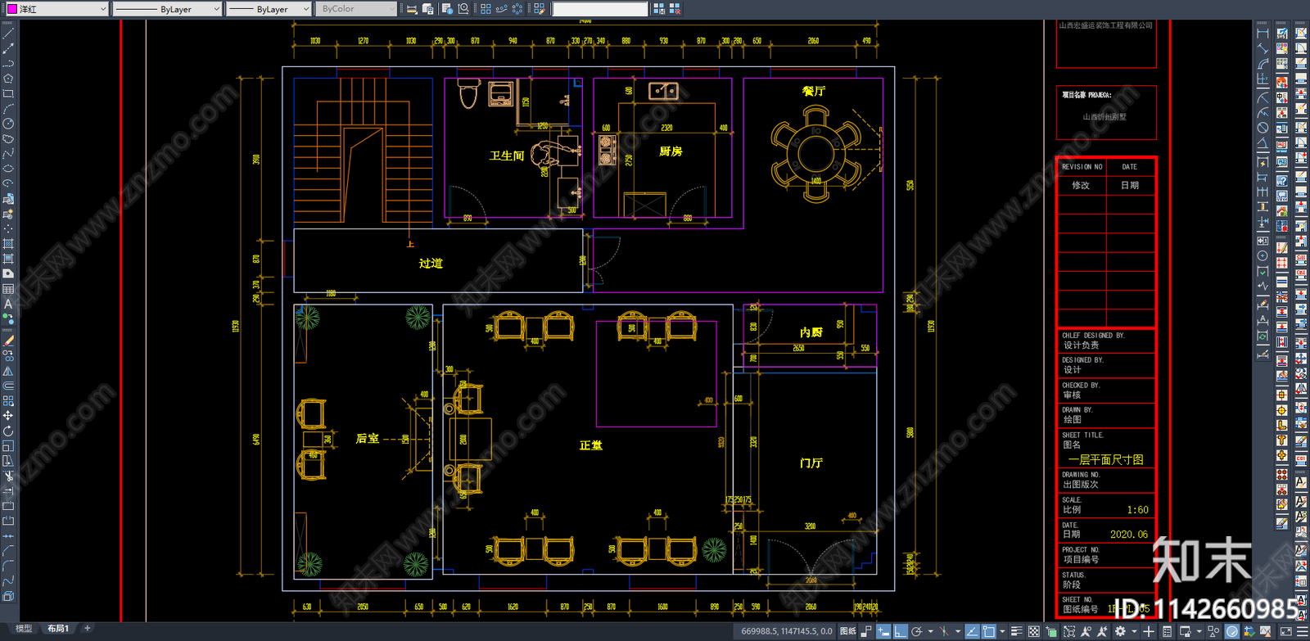
Task: Toggle Polar Tracking in status bar
Action: pyautogui.click(x=917, y=631)
